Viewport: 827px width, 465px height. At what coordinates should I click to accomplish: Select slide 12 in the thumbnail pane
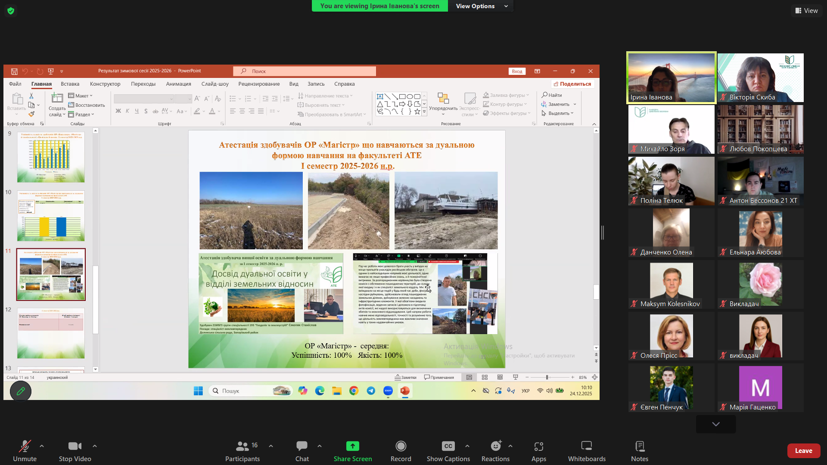(50, 333)
